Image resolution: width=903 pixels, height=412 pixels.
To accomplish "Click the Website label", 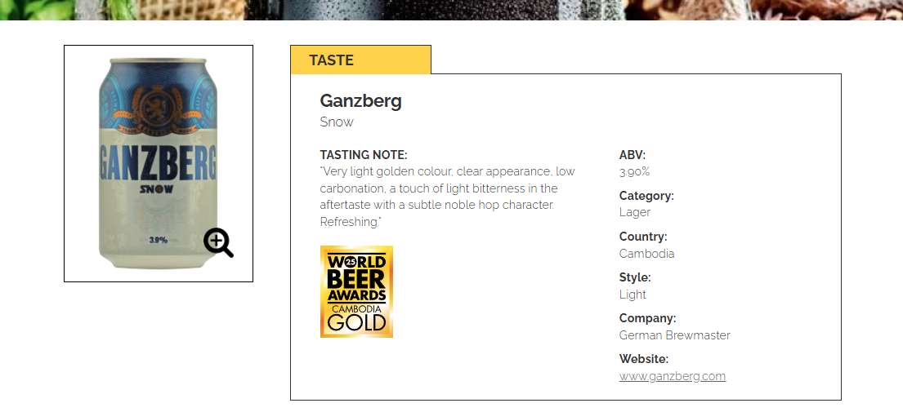I will 644,359.
